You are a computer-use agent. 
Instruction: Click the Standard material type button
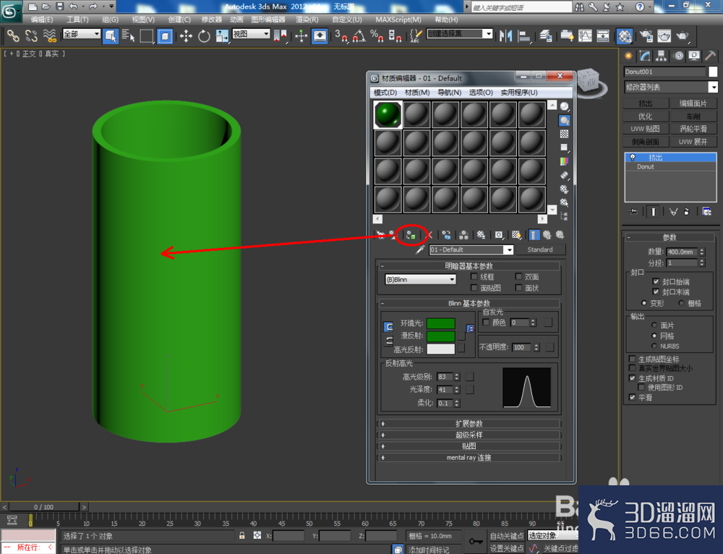[x=540, y=250]
